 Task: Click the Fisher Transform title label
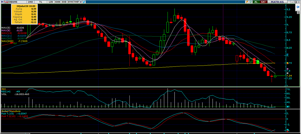pyautogui.click(x=11, y=111)
